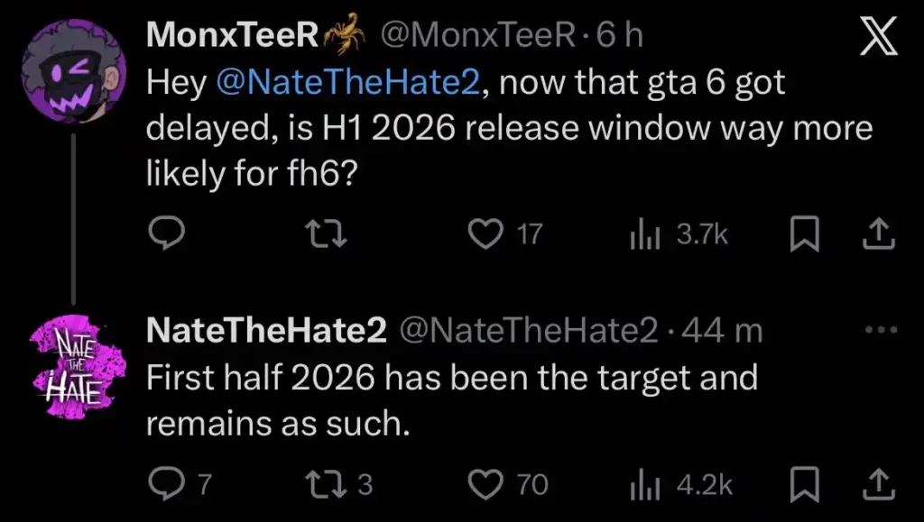Click the NateTheHate2 display name

(x=266, y=331)
